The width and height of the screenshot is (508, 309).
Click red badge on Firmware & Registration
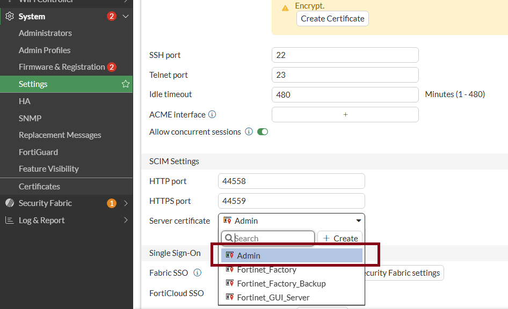112,67
